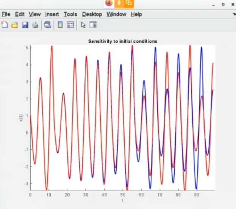Open the Property Inspector from the toolbar
The image size is (236, 209).
pos(93,25)
